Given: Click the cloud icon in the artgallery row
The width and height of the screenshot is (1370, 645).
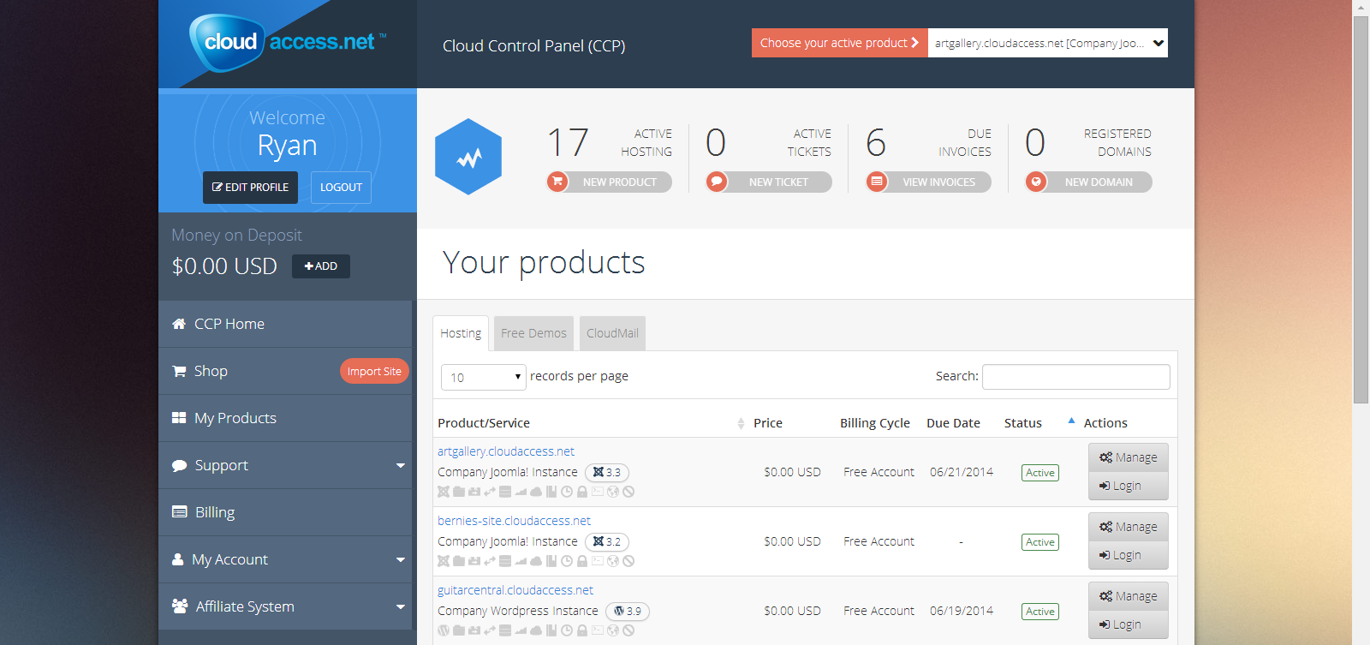Looking at the screenshot, I should 536,492.
